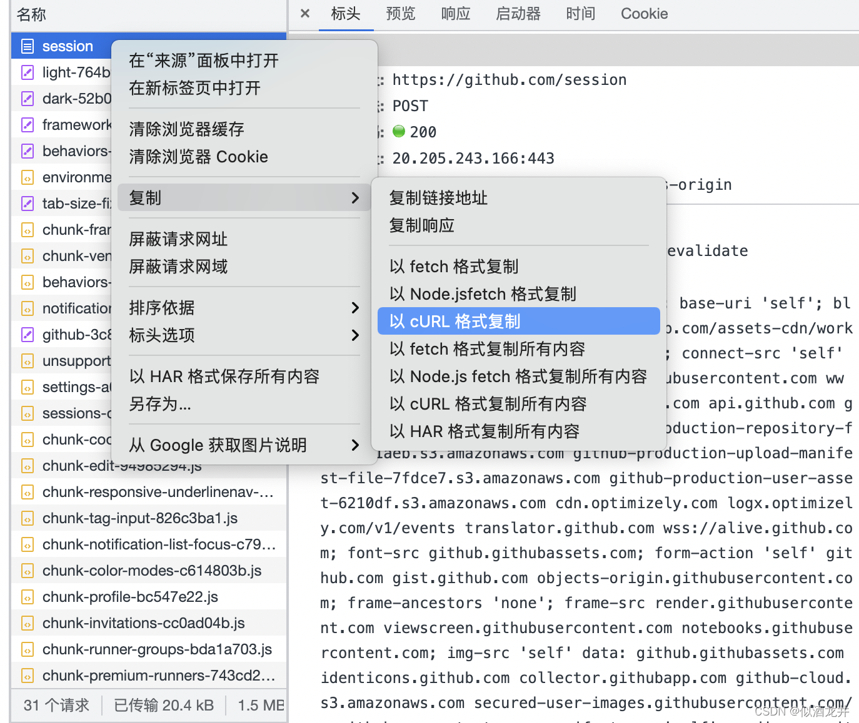Select the chunk-profile-bc547e22.js request

click(x=149, y=597)
